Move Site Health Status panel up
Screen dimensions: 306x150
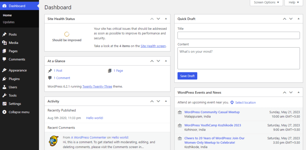pos(152,19)
